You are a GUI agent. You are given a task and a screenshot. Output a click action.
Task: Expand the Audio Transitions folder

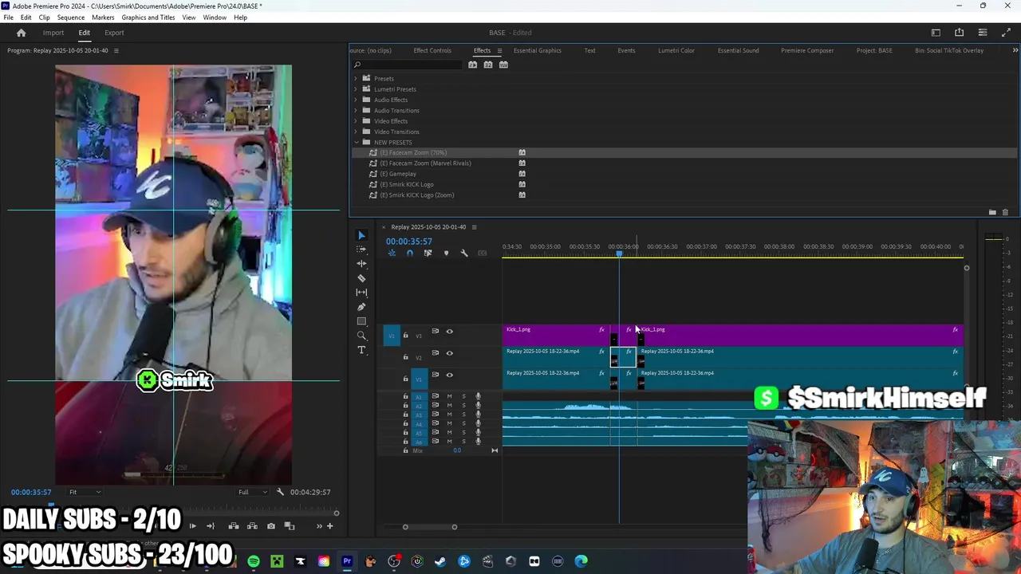(x=356, y=110)
